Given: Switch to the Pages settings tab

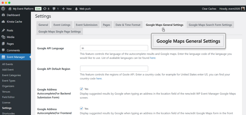Looking at the screenshot, I should [107, 25].
